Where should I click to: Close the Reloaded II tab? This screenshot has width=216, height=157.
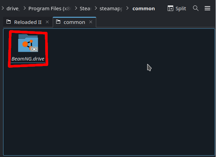tap(47, 22)
